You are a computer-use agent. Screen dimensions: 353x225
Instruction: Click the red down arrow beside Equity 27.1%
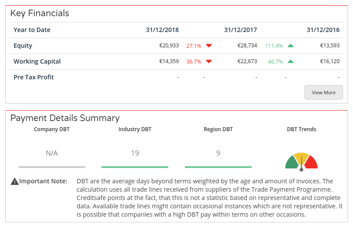209,46
